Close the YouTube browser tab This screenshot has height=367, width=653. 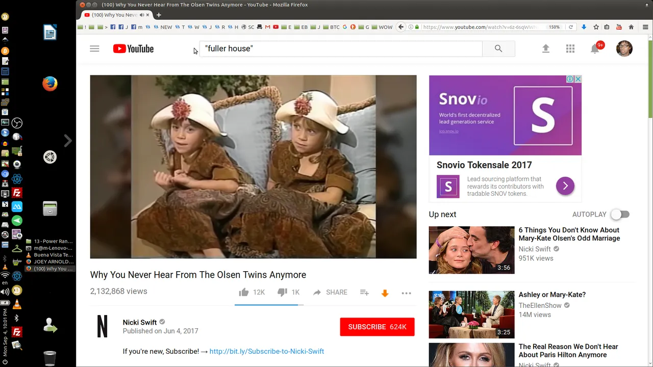click(148, 15)
